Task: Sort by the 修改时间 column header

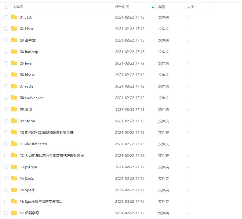Action: [122, 7]
